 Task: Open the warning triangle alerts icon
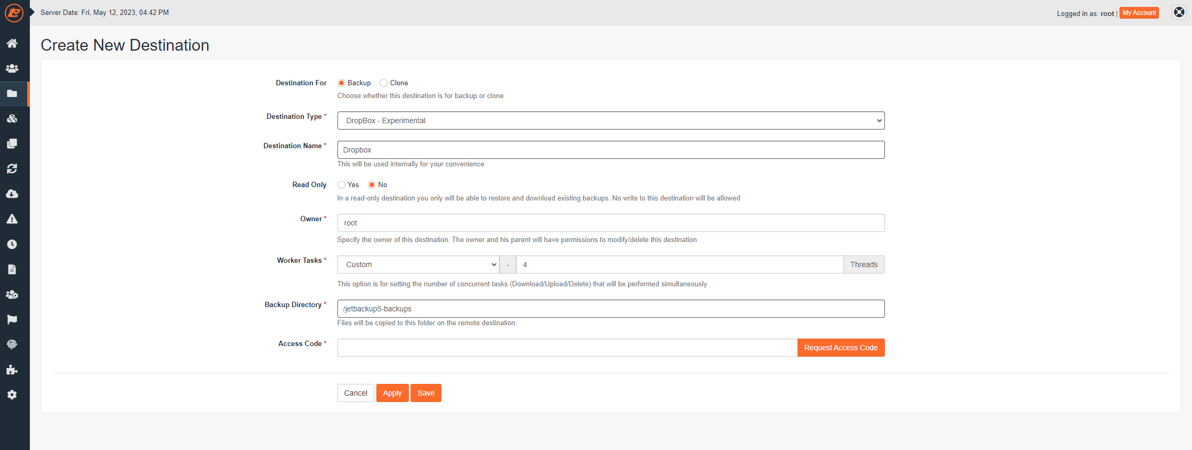point(12,219)
